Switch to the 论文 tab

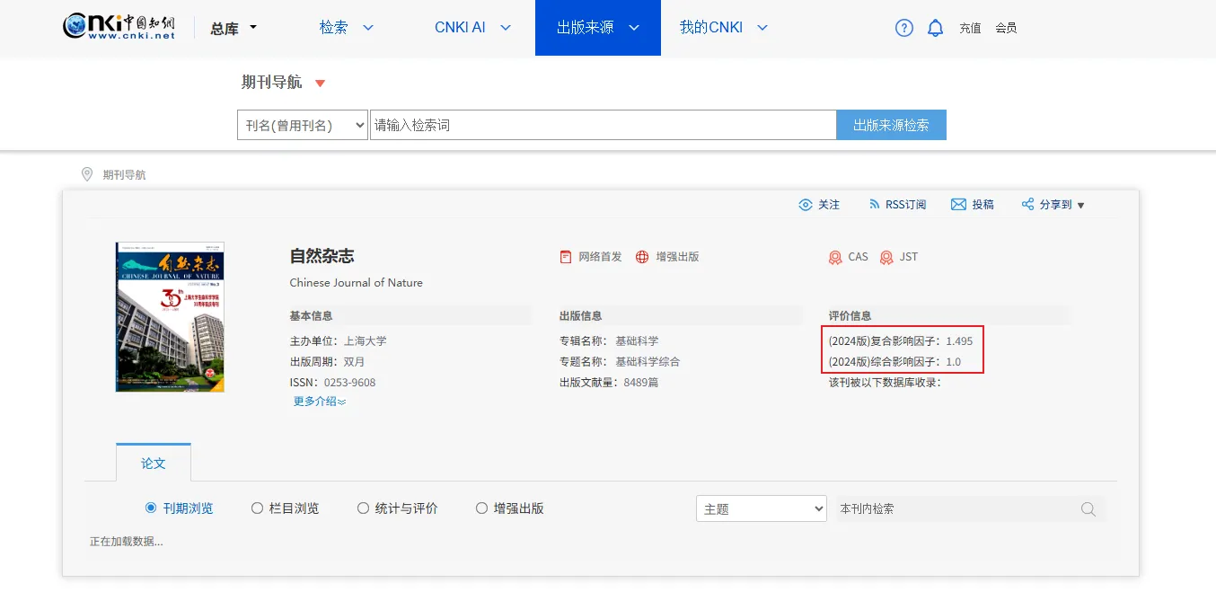click(x=154, y=464)
